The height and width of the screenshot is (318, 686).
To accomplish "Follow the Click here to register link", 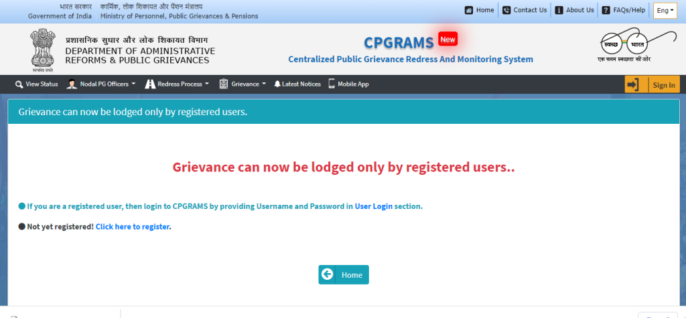I will (x=132, y=226).
